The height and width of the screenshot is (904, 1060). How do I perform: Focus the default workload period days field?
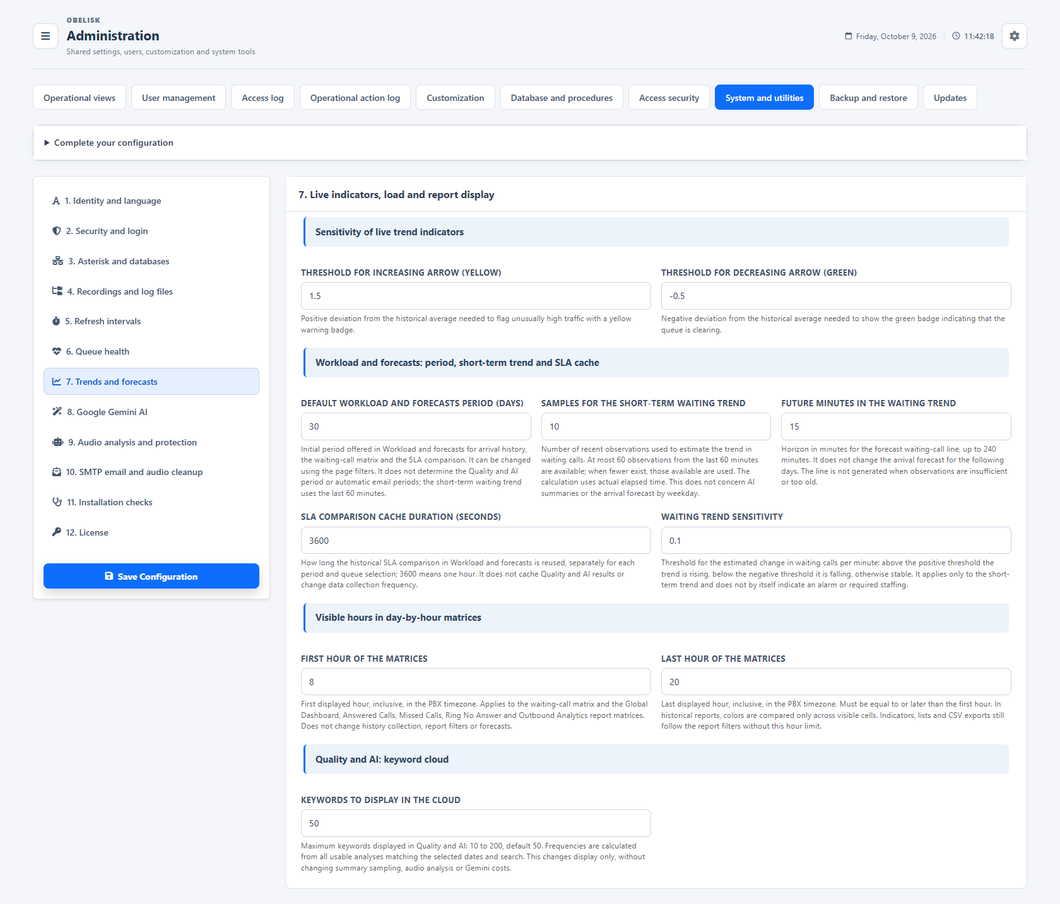[416, 426]
